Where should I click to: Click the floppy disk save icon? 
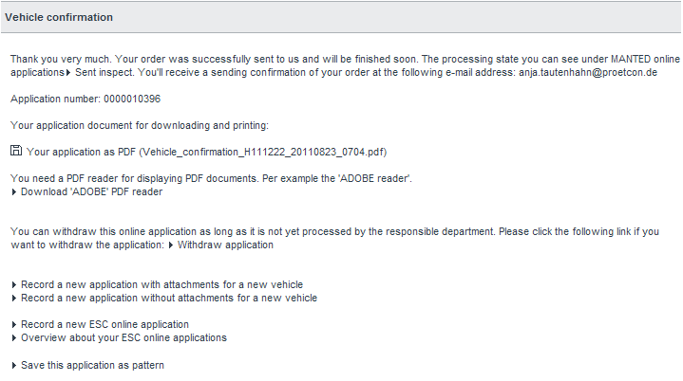click(x=16, y=151)
